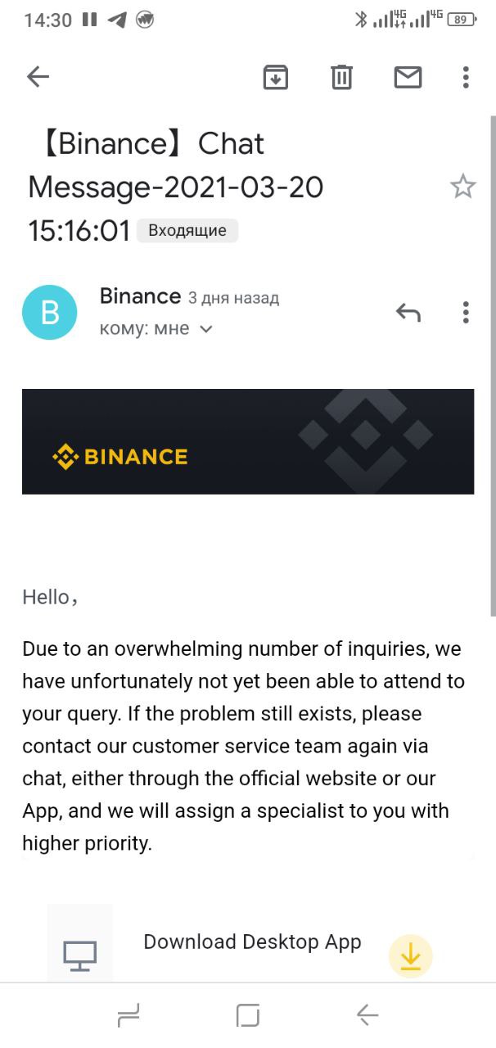Reply using the curved arrow icon
This screenshot has height=1048, width=496.
[x=408, y=312]
